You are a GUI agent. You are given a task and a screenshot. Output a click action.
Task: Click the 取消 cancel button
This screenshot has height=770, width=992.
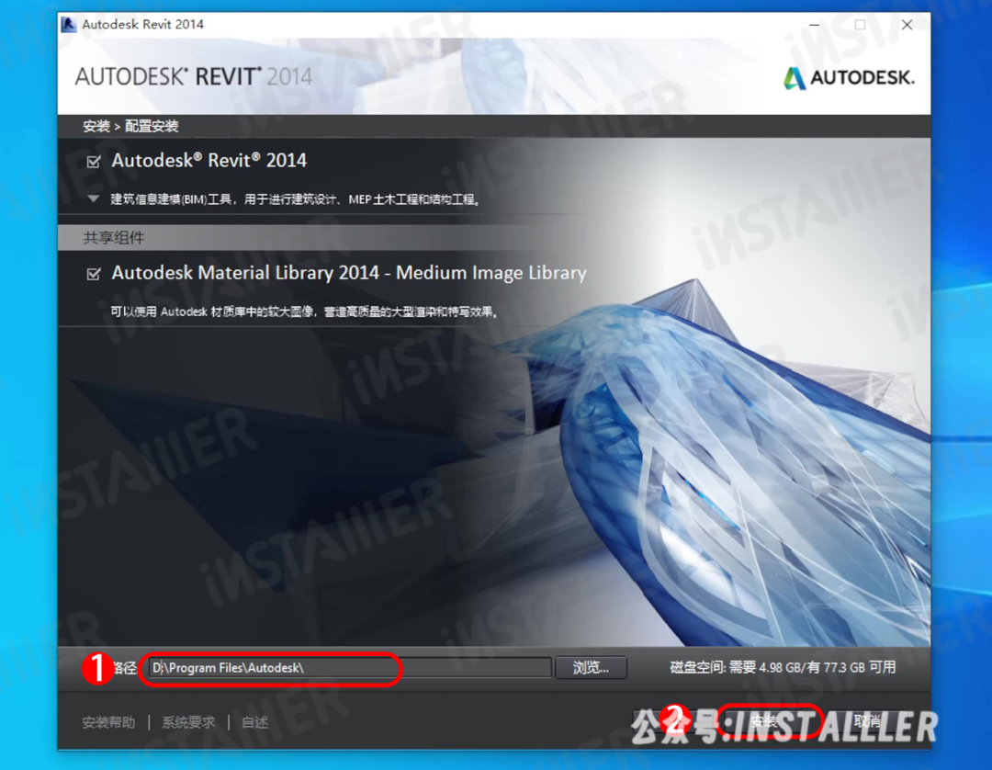click(867, 720)
